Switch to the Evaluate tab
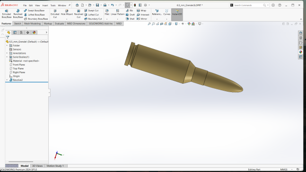The image size is (306, 172). click(x=59, y=24)
